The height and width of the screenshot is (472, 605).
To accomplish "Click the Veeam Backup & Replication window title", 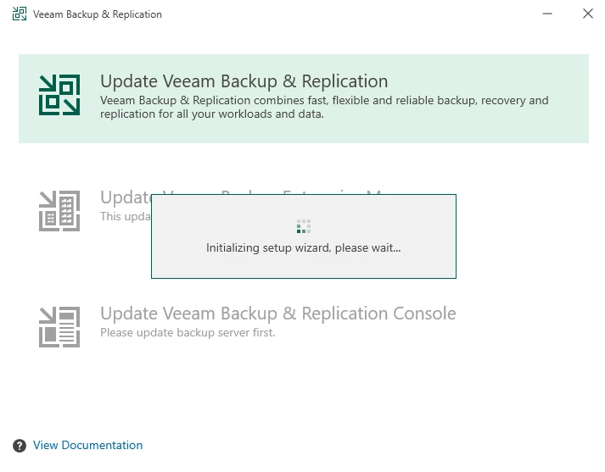I will pos(98,14).
